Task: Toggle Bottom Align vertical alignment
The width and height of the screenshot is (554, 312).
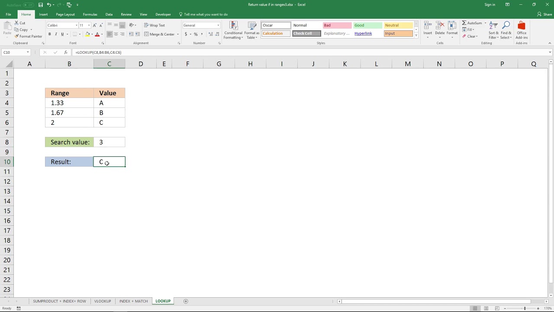Action: point(122,25)
